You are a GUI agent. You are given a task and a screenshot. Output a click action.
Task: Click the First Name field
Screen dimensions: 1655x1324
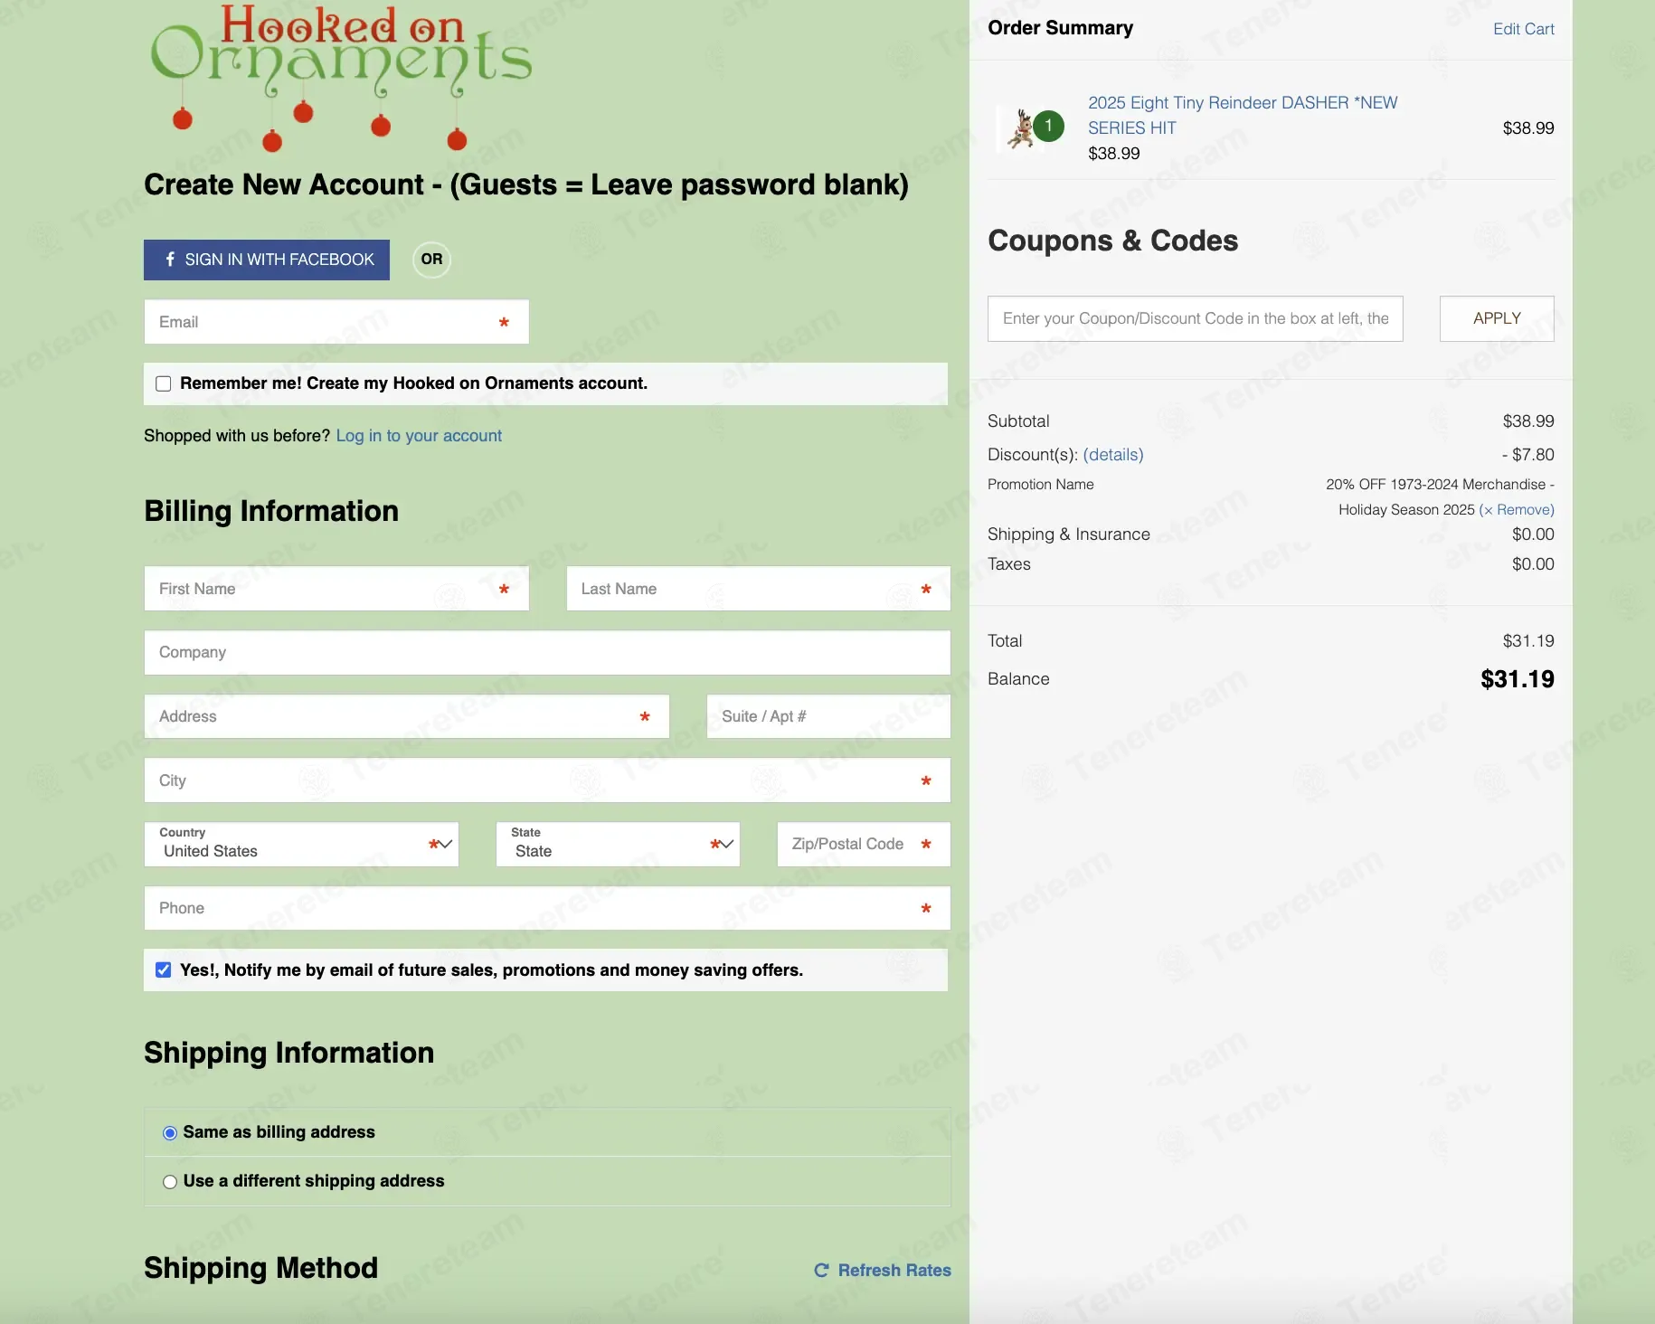tap(336, 589)
